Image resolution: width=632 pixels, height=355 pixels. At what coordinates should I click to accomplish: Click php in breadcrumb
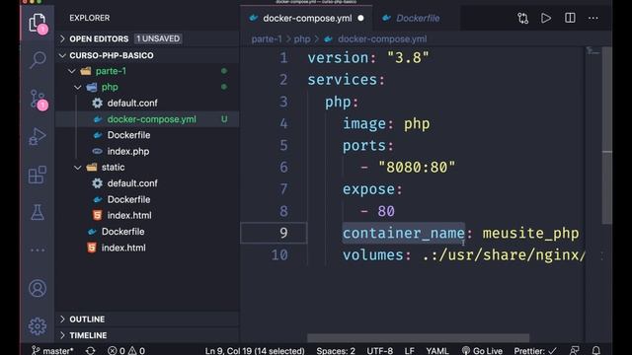[x=302, y=39]
